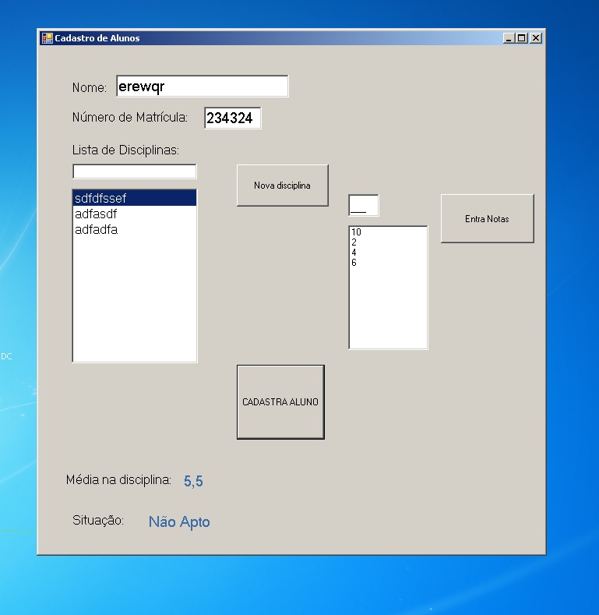This screenshot has width=599, height=615.
Task: Maximize the Cadastro de Alunos window
Action: [522, 37]
